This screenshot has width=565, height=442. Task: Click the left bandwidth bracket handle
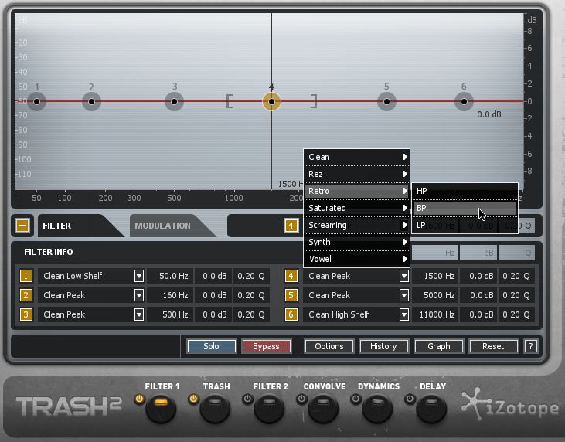click(x=230, y=101)
